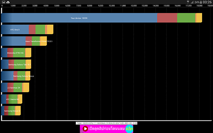This screenshot has height=133, width=213.
Task: Tap the cyan คลิก button in the ad
Action: pyautogui.click(x=129, y=129)
